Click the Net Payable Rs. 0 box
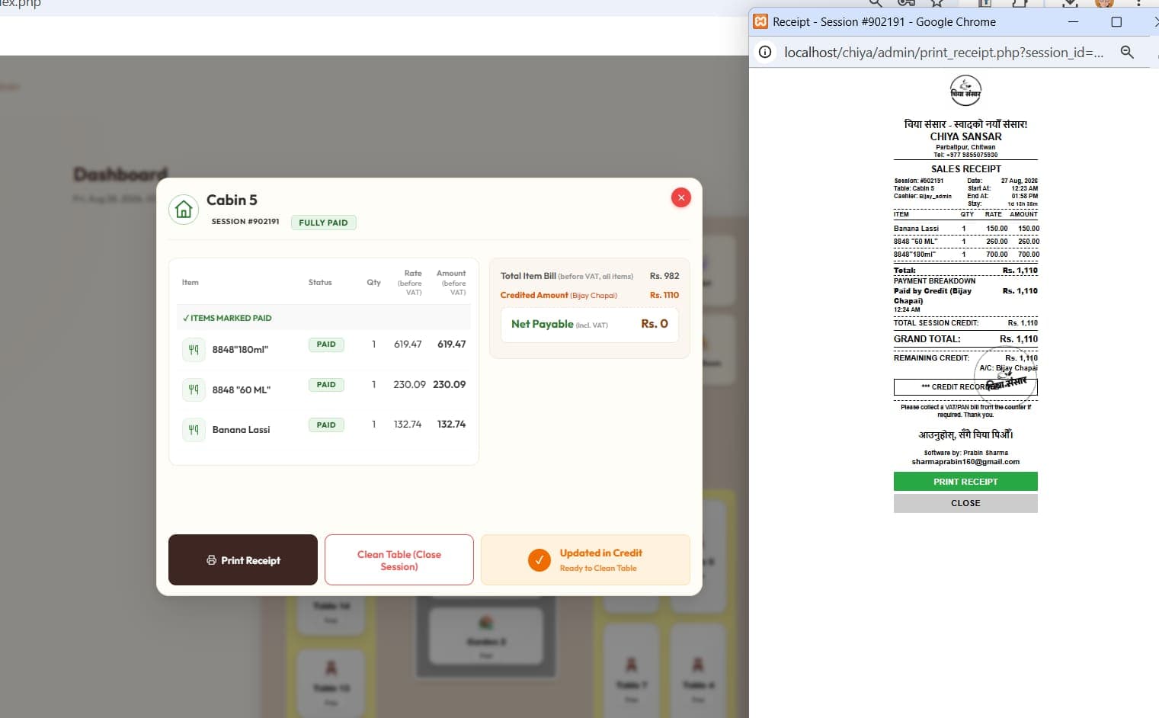Image resolution: width=1159 pixels, height=718 pixels. coord(589,324)
